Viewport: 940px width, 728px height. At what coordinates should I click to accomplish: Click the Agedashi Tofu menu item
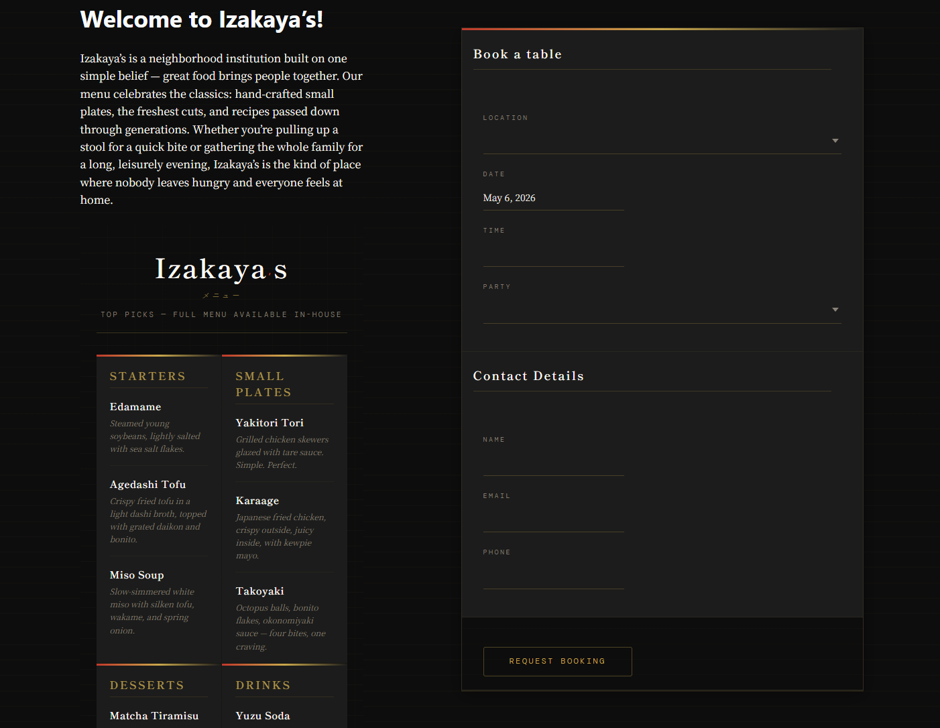[148, 485]
